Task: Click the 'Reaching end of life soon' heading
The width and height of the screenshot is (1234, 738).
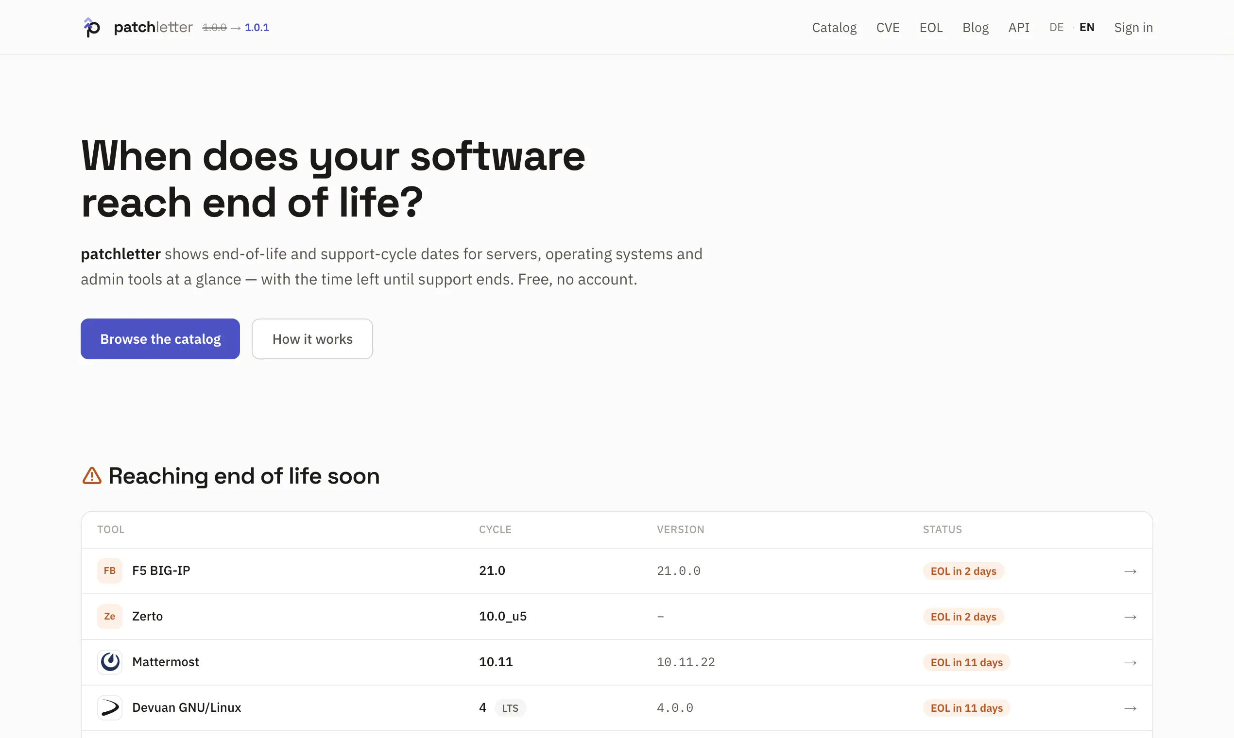Action: click(x=244, y=476)
